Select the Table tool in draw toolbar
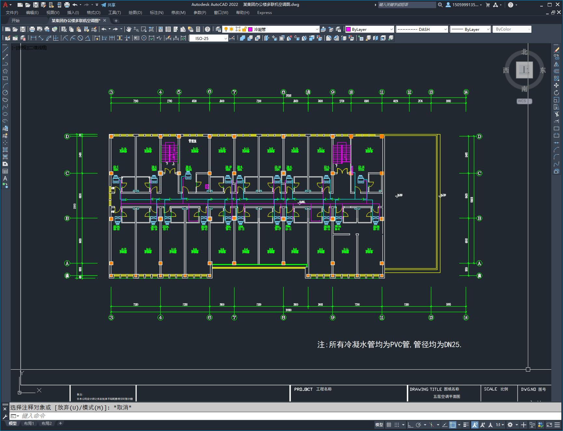The width and height of the screenshot is (563, 431). [x=5, y=171]
